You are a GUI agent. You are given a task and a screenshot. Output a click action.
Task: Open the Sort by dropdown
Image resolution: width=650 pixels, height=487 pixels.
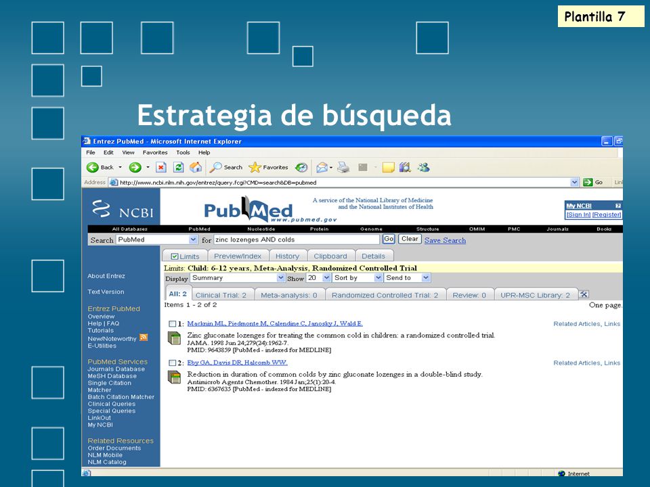click(x=378, y=277)
